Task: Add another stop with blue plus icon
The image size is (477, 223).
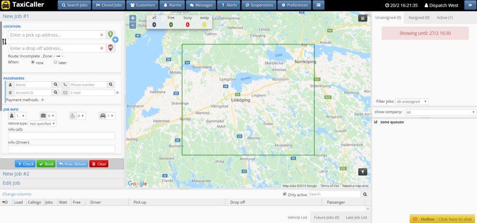Action: 115,40
